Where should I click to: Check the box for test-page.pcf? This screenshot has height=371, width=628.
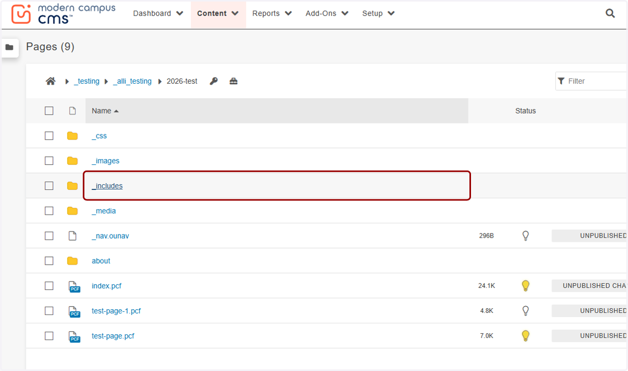click(x=49, y=336)
